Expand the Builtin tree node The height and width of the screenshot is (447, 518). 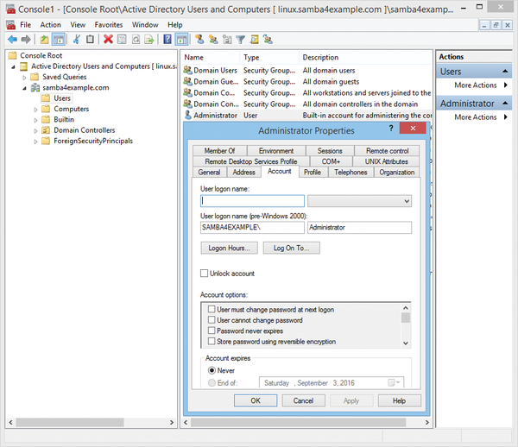tap(35, 120)
